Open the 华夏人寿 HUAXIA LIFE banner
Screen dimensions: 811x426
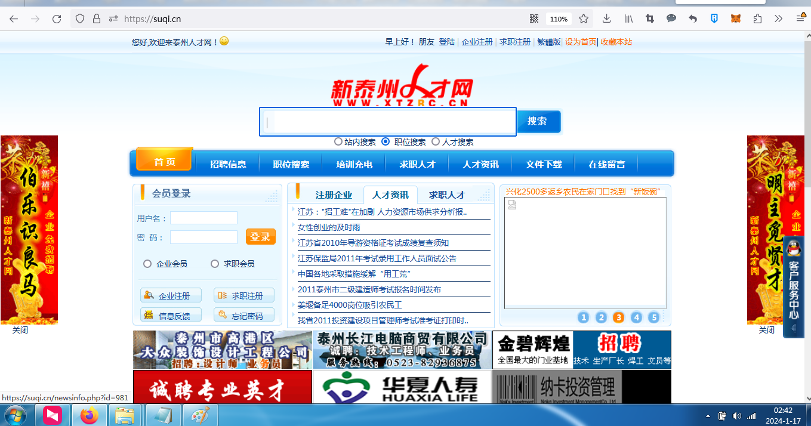coord(402,387)
